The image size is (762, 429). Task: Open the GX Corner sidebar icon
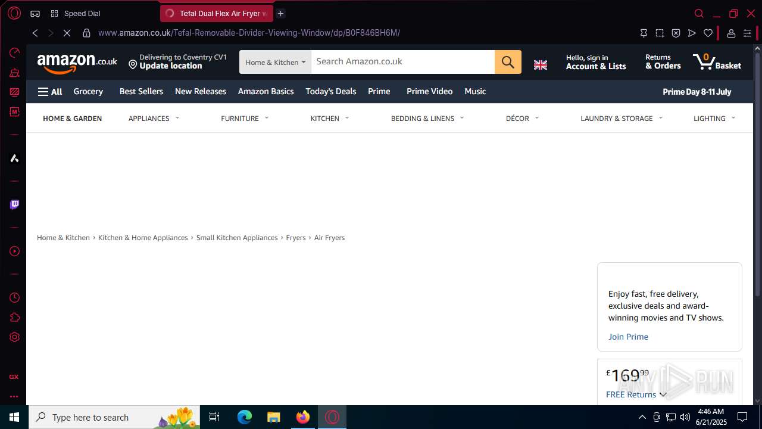point(14,92)
